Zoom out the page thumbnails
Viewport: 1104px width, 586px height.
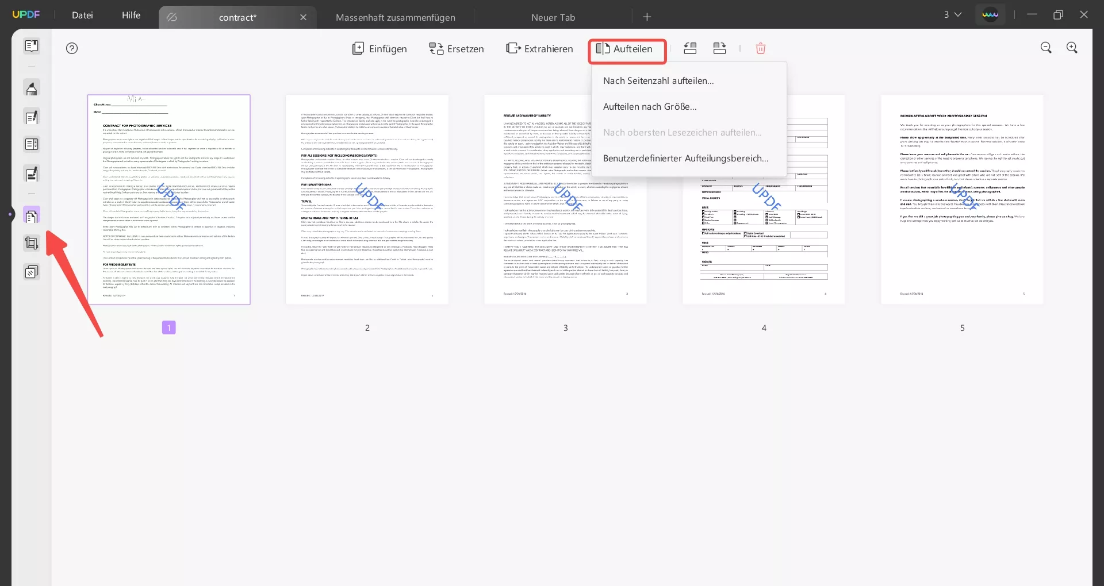[1046, 48]
